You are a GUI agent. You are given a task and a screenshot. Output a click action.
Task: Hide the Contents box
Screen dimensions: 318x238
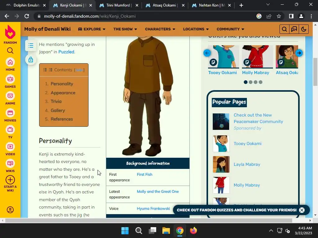79,70
